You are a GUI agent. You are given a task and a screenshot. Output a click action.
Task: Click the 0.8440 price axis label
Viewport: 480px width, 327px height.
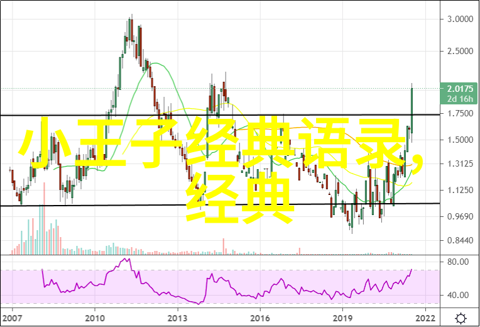click(x=460, y=241)
